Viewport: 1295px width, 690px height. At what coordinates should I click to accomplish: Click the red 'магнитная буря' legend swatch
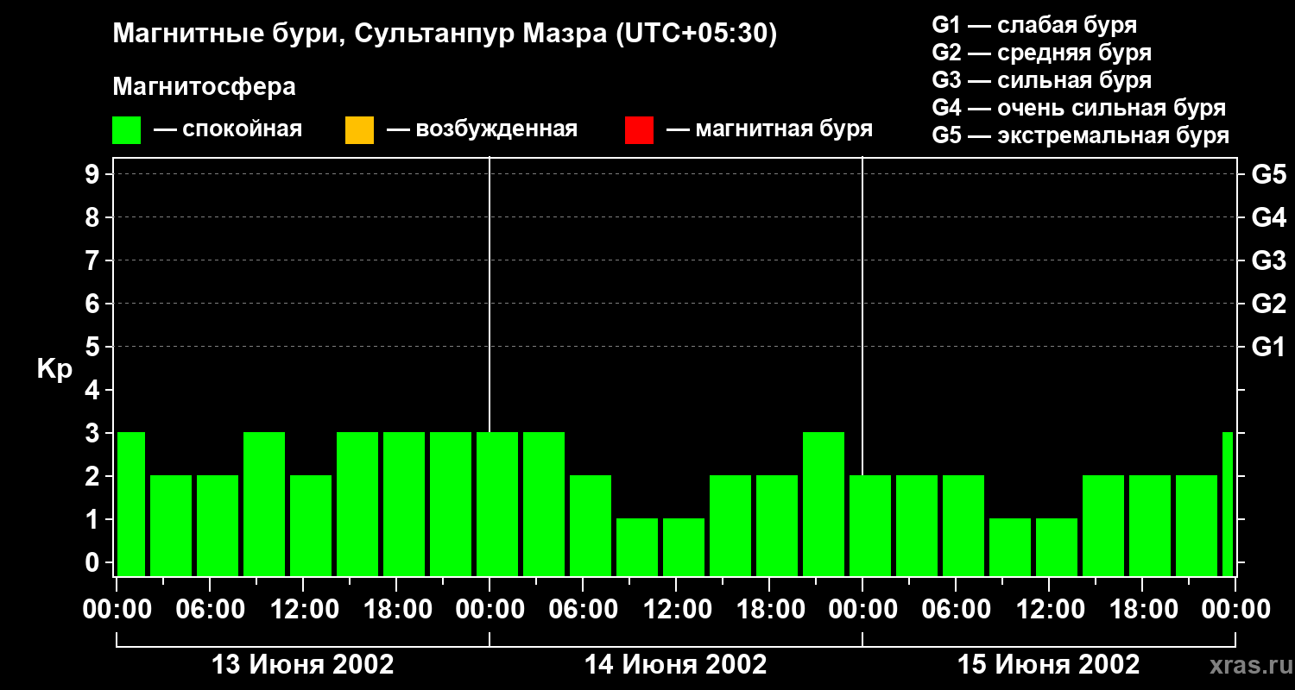[639, 130]
